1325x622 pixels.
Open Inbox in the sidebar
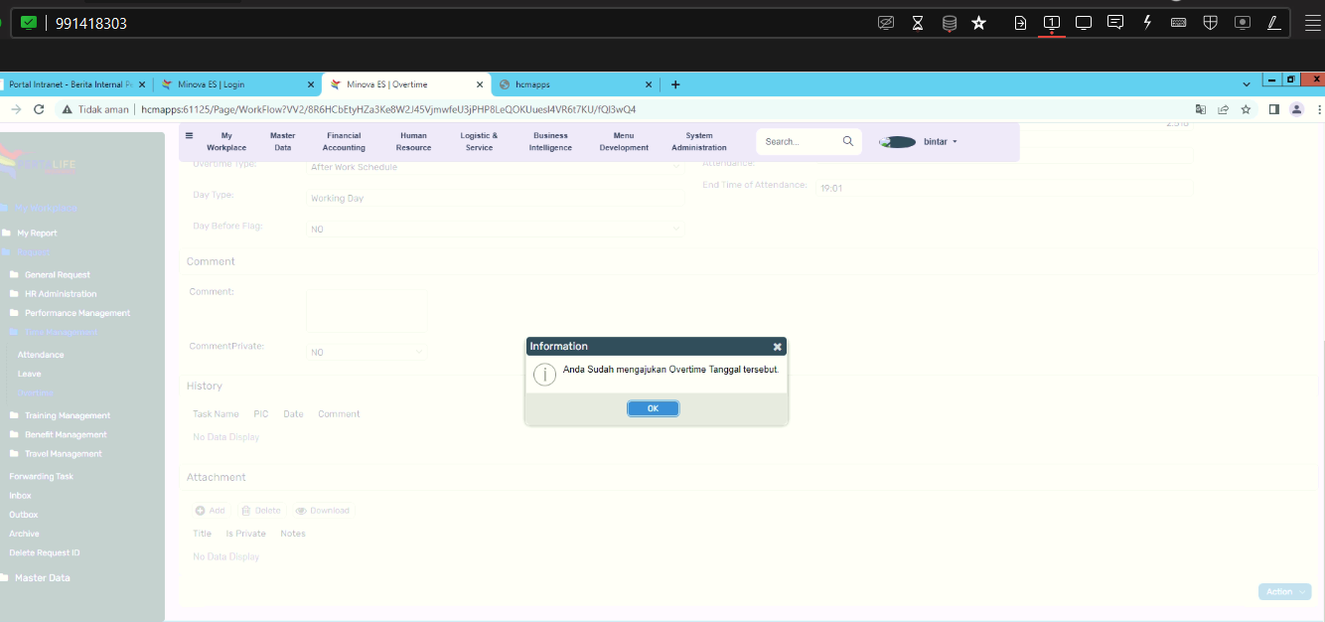pos(20,495)
